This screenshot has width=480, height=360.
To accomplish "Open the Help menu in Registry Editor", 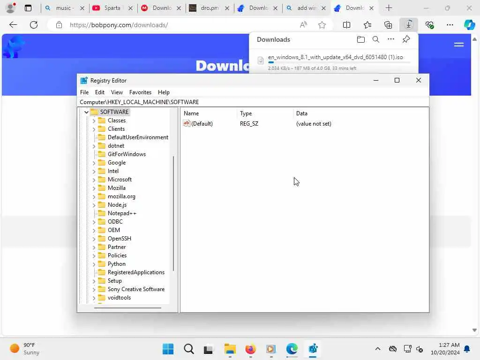I will point(164,92).
